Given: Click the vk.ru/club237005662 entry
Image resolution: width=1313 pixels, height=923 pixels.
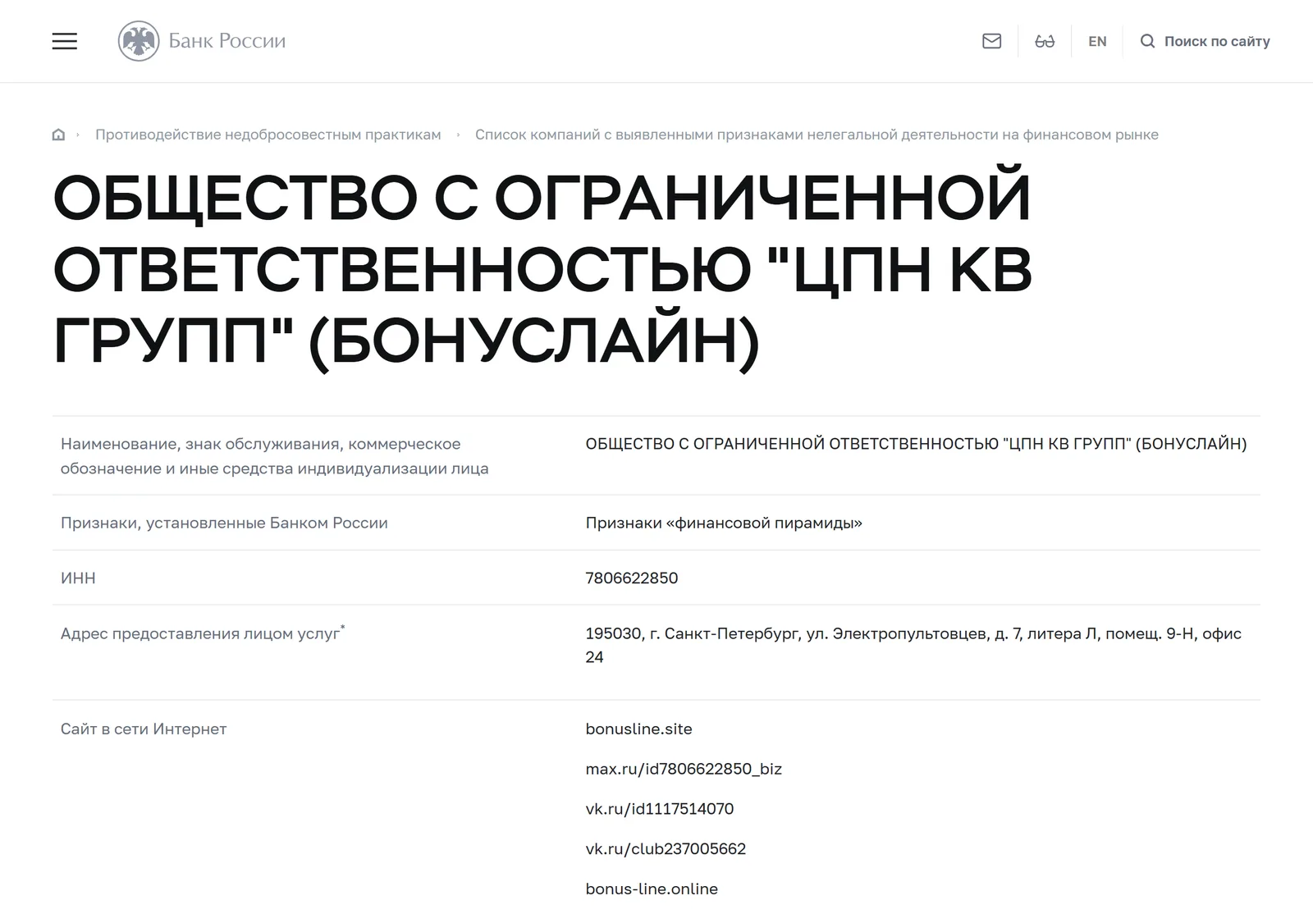Looking at the screenshot, I should pos(666,848).
